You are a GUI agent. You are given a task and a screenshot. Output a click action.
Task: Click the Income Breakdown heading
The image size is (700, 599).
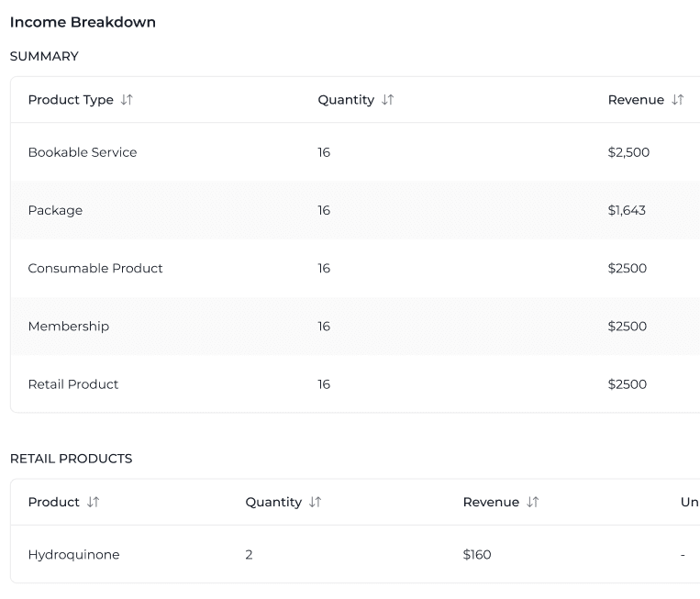pos(83,22)
